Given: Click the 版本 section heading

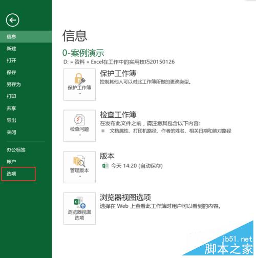Looking at the screenshot, I should [x=107, y=156].
